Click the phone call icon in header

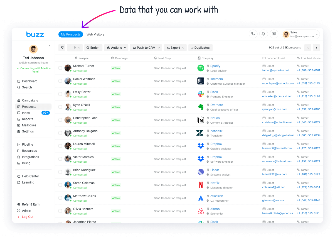tap(253, 34)
